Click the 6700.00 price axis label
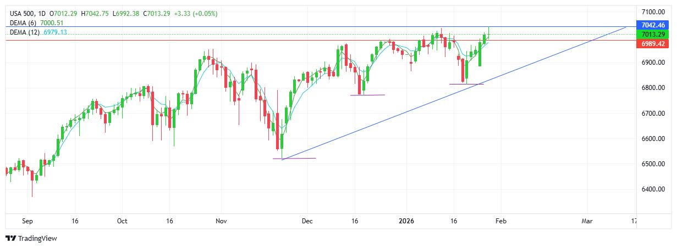The image size is (677, 248). click(x=653, y=114)
